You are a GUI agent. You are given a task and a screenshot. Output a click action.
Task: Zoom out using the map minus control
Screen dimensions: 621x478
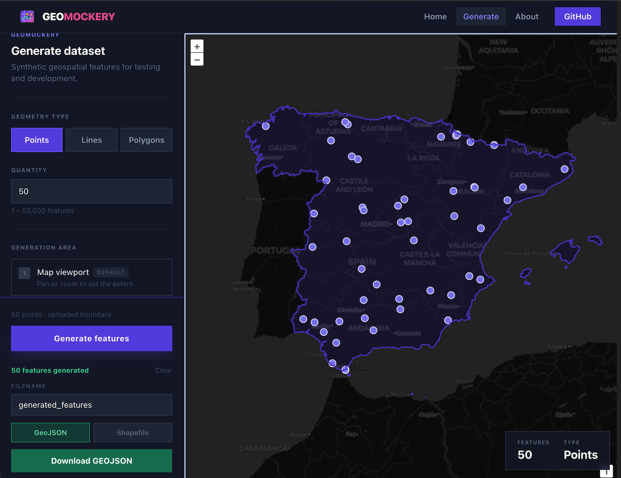coord(197,59)
